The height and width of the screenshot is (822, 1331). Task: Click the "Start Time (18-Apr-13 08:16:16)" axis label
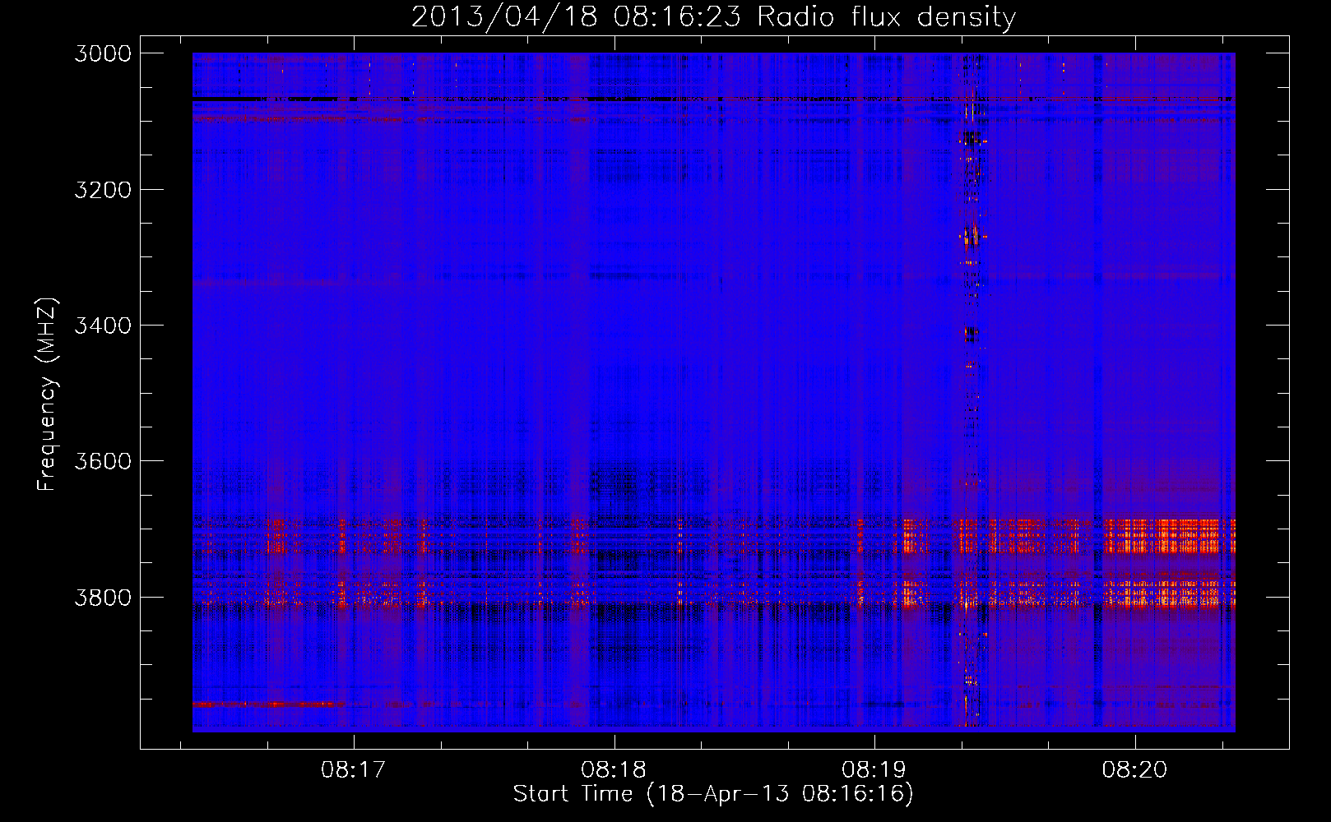713,794
